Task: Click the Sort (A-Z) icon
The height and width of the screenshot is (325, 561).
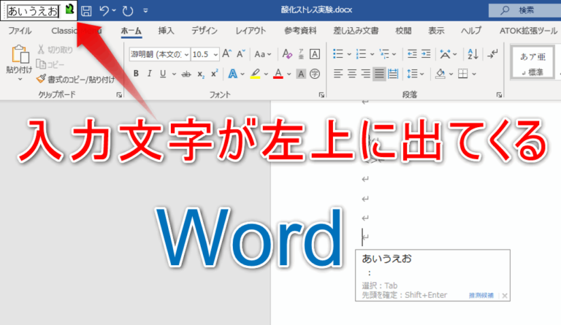Action: pos(471,54)
